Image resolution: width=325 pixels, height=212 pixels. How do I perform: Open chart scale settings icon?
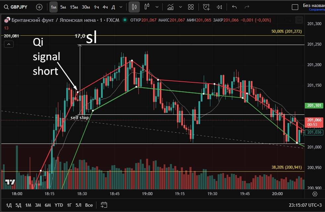315,194
